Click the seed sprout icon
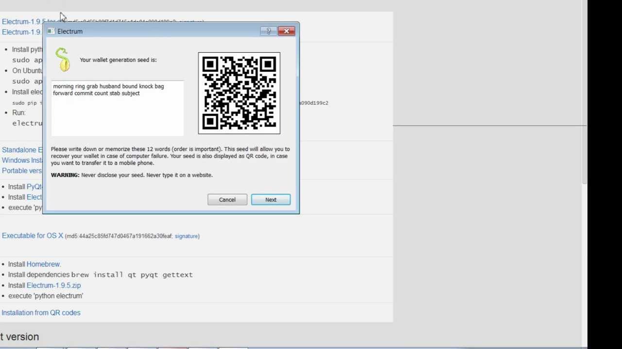The height and width of the screenshot is (349, 622). coord(63,60)
